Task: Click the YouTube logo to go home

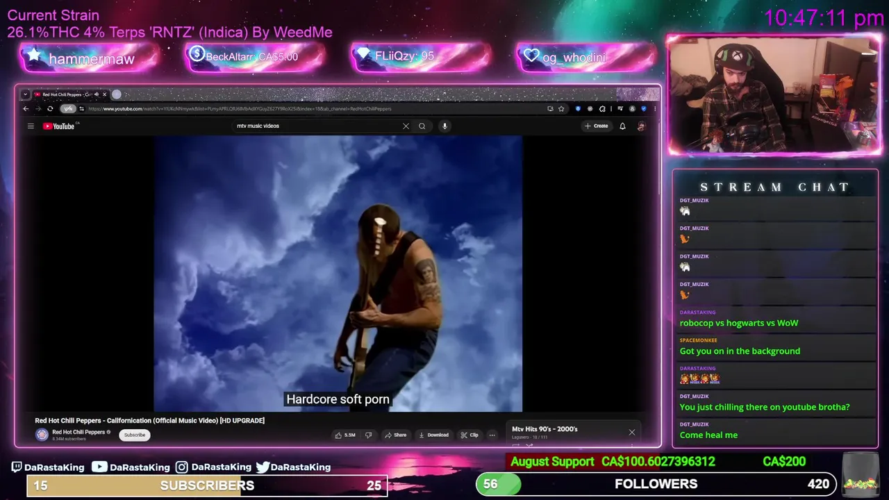Action: (59, 126)
